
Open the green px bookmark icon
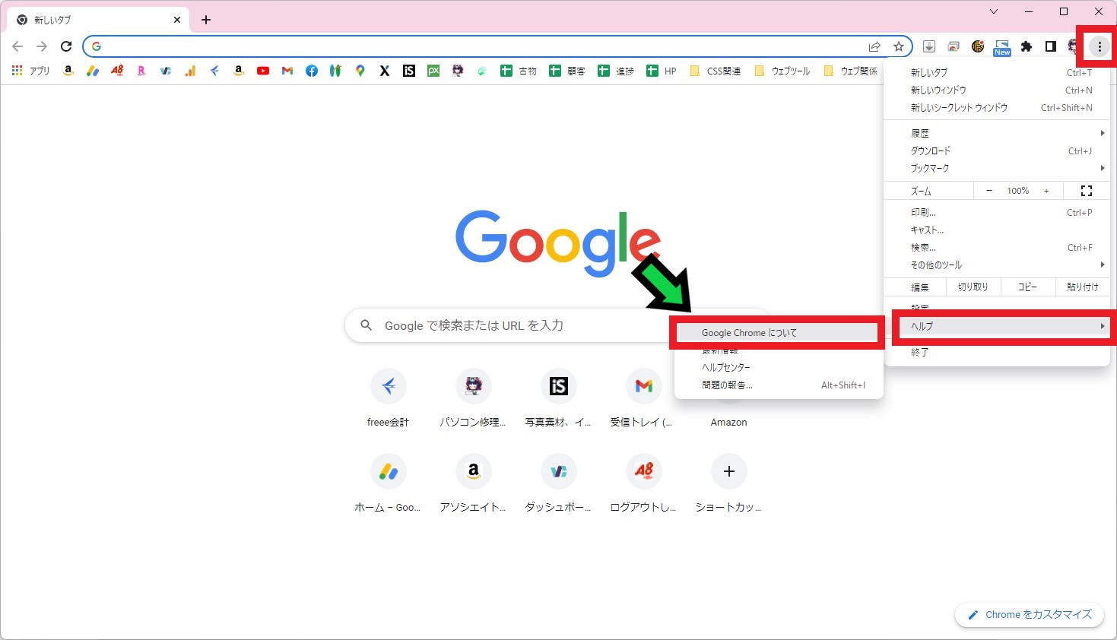coord(433,71)
